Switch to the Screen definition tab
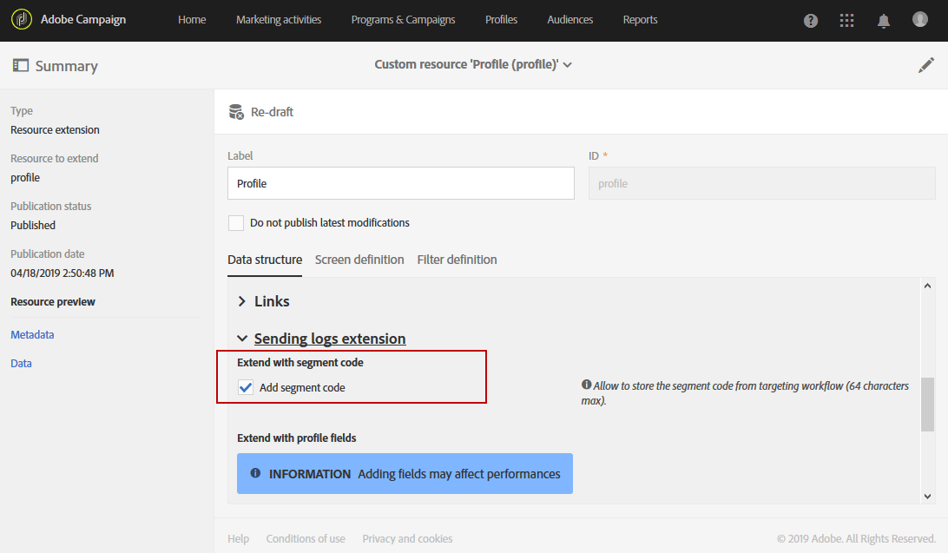 click(359, 259)
